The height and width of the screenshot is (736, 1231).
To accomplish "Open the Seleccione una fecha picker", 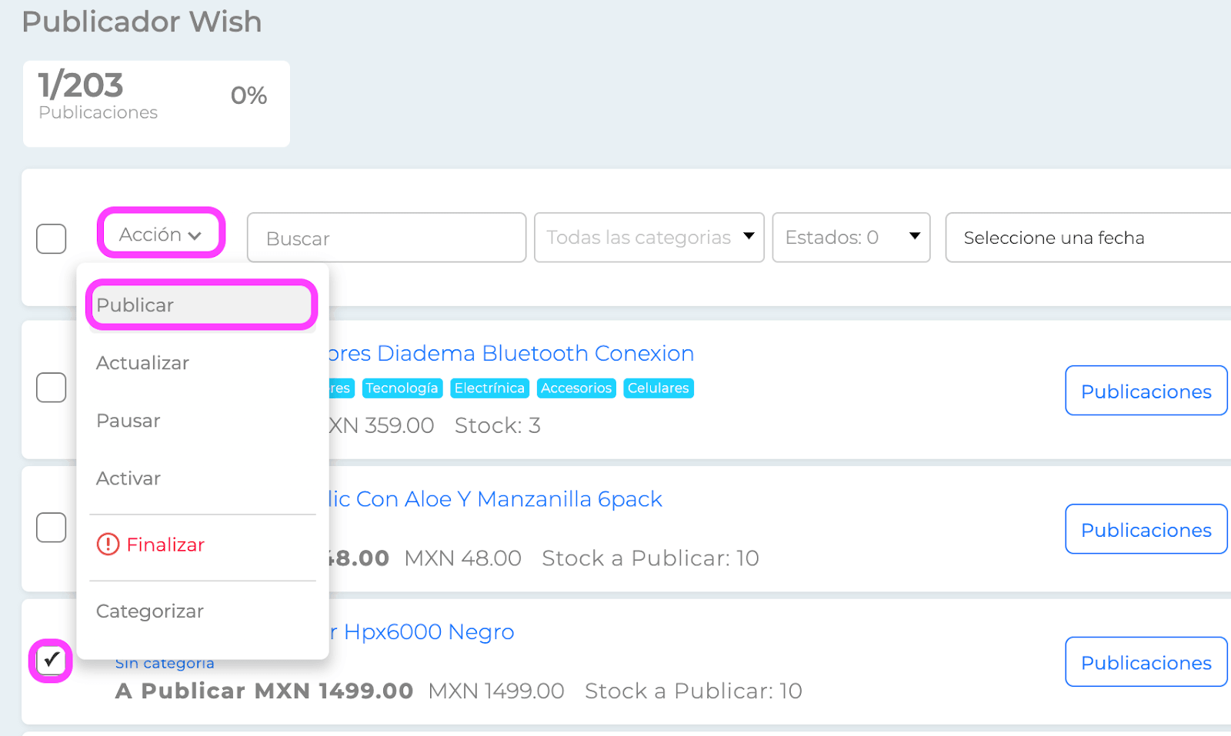I will (1088, 238).
